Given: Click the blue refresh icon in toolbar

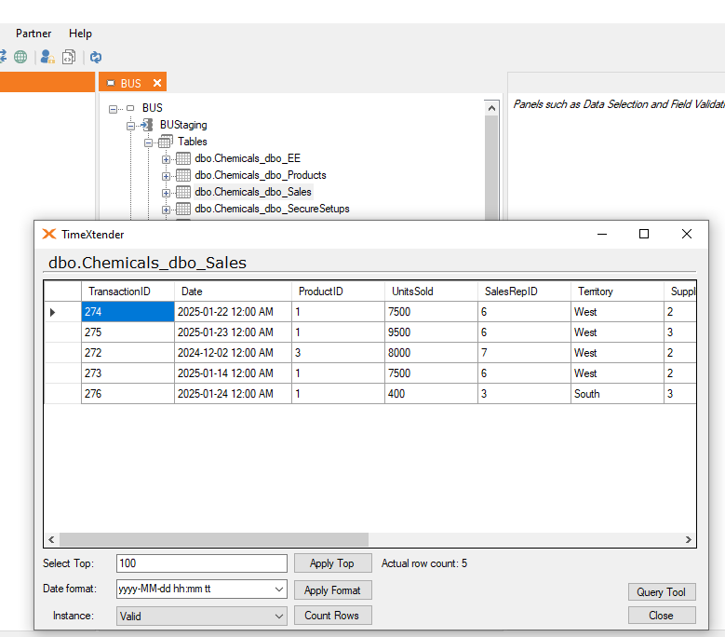Looking at the screenshot, I should coord(96,57).
